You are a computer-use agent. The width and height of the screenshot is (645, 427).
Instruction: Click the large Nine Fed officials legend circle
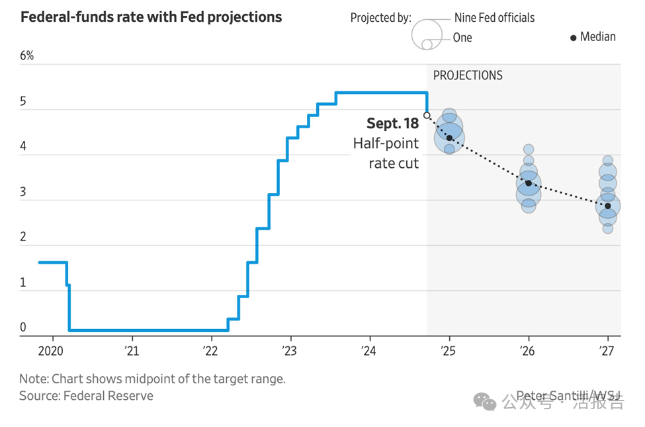[427, 33]
